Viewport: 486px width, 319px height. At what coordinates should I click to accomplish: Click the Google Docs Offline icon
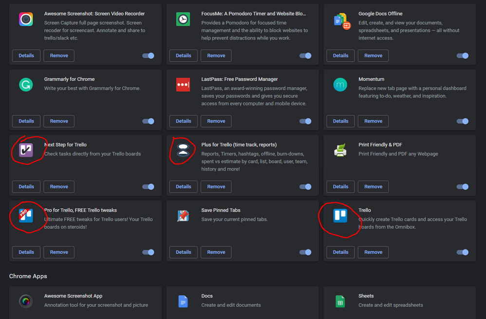coord(342,21)
